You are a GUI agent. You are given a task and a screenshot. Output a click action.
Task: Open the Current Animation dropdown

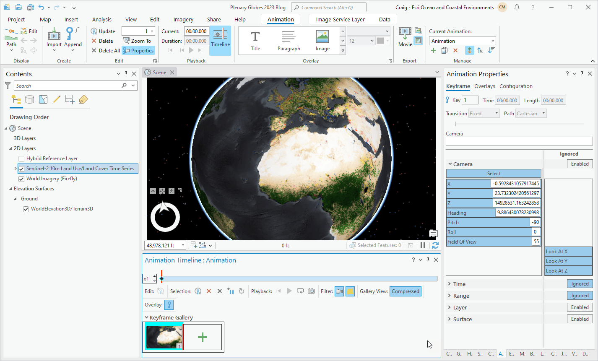click(x=463, y=41)
